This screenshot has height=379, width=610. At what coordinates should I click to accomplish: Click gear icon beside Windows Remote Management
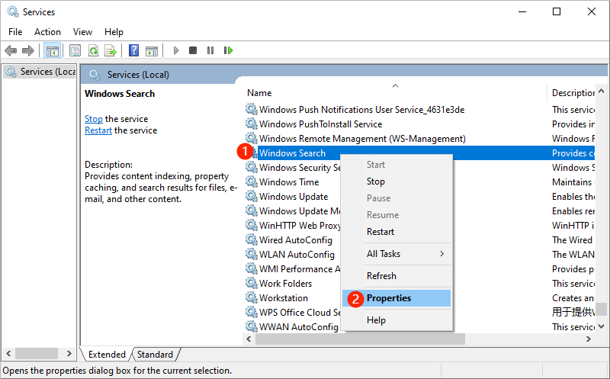[x=252, y=138]
